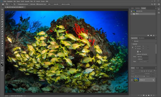Open the Ebenen panel menu
Image resolution: width=161 pixels, height=97 pixels.
click(156, 68)
